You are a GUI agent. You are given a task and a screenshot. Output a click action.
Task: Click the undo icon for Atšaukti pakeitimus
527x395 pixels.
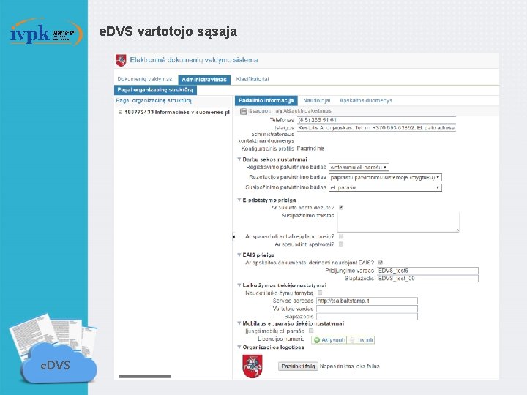click(279, 111)
